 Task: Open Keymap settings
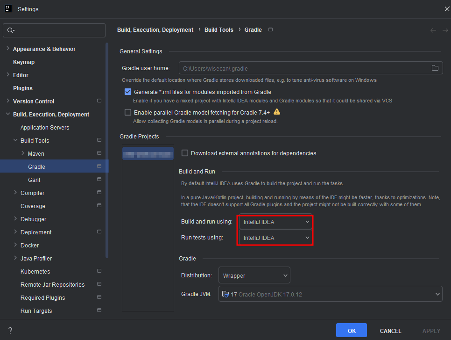pyautogui.click(x=24, y=62)
